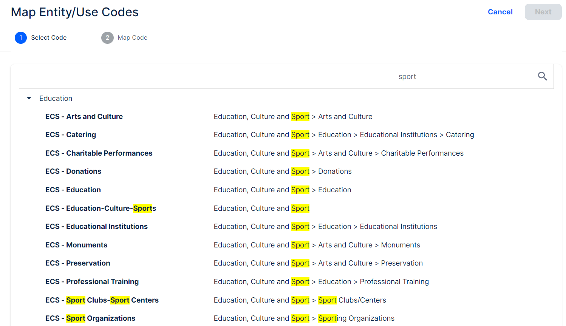This screenshot has width=566, height=326.
Task: Choose ECS - Catering code
Action: [x=71, y=135]
